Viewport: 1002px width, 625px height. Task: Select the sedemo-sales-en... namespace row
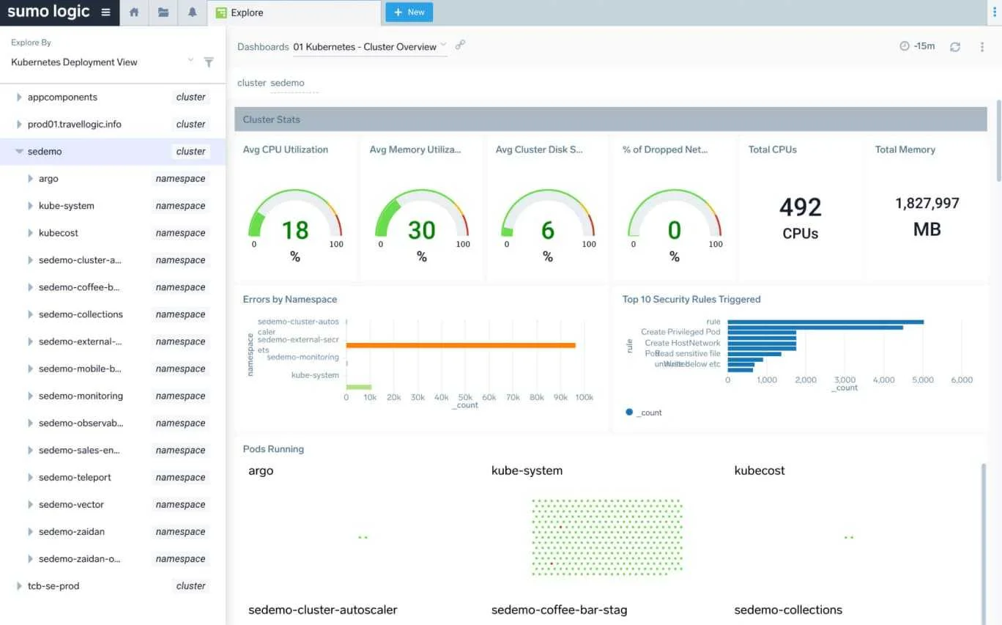[113, 450]
